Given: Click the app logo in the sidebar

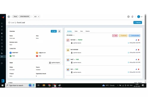Looking at the screenshot, I should (3, 17).
